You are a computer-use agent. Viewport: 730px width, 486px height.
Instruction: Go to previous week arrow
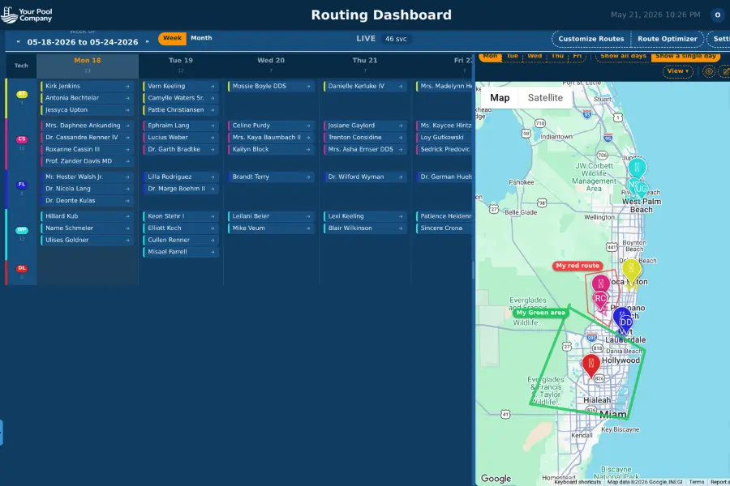click(x=18, y=42)
